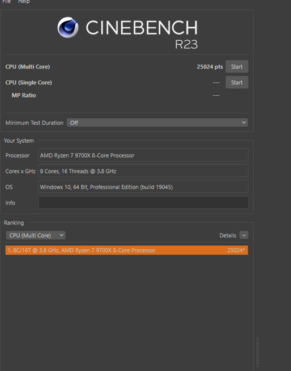Click the Minimum Test Duration label
Image resolution: width=291 pixels, height=371 pixels.
35,123
